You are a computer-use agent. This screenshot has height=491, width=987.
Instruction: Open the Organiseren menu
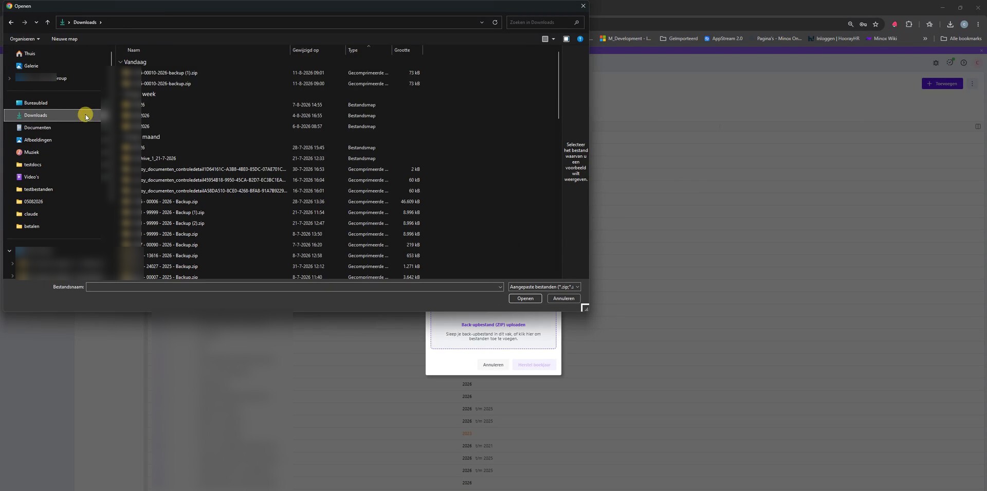point(25,39)
